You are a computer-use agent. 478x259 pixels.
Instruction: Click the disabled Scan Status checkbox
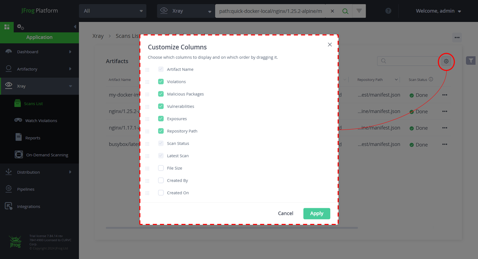pyautogui.click(x=161, y=143)
